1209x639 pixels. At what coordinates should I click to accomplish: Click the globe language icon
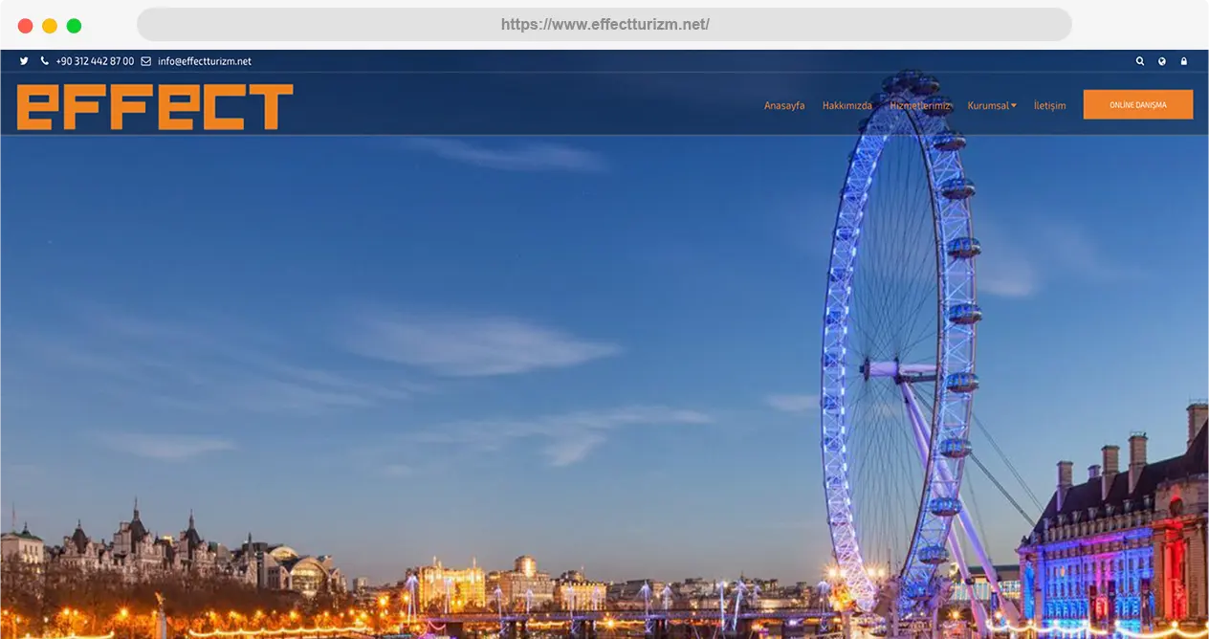pyautogui.click(x=1162, y=61)
